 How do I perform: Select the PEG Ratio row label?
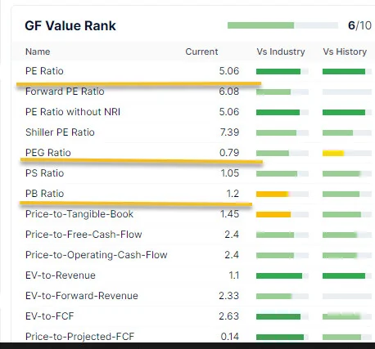pyautogui.click(x=48, y=153)
